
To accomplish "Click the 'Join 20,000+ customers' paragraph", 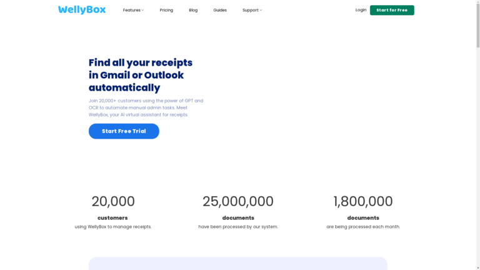I will (x=146, y=107).
